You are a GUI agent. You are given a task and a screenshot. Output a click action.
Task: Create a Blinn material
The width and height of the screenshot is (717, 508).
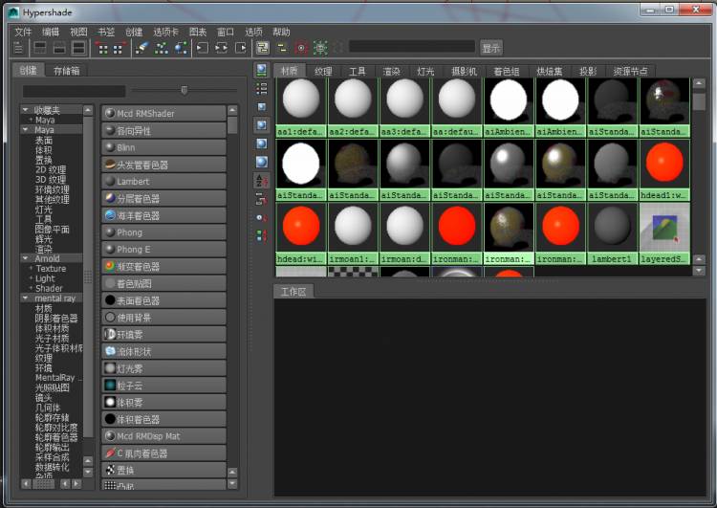coord(163,147)
